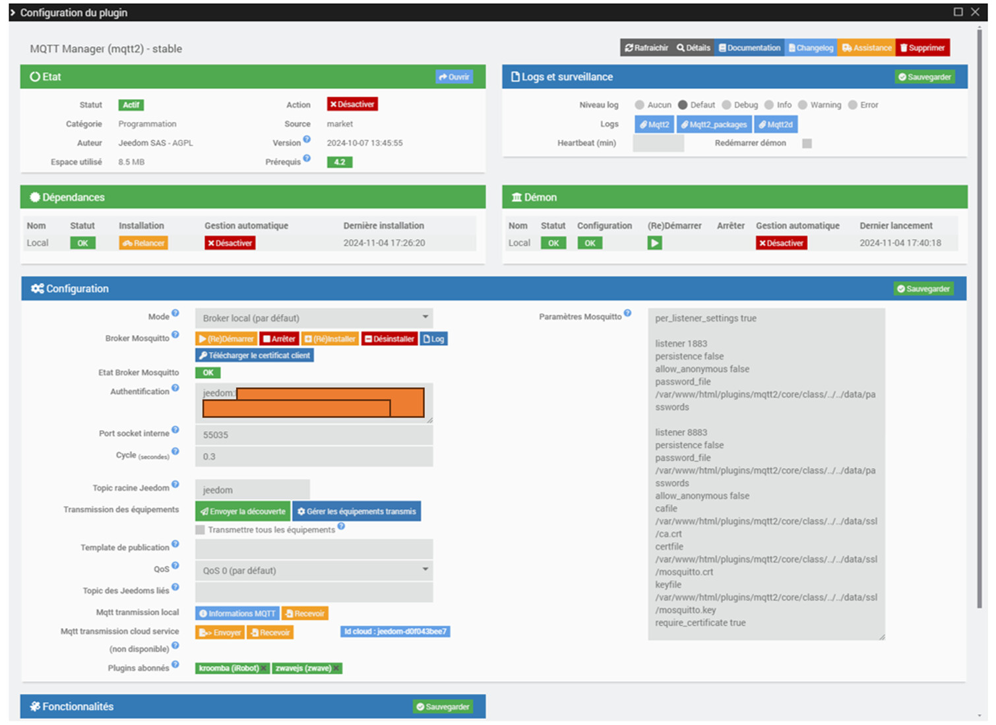Toggle the Redémarrer démon checkbox
This screenshot has width=996, height=725.
807,143
